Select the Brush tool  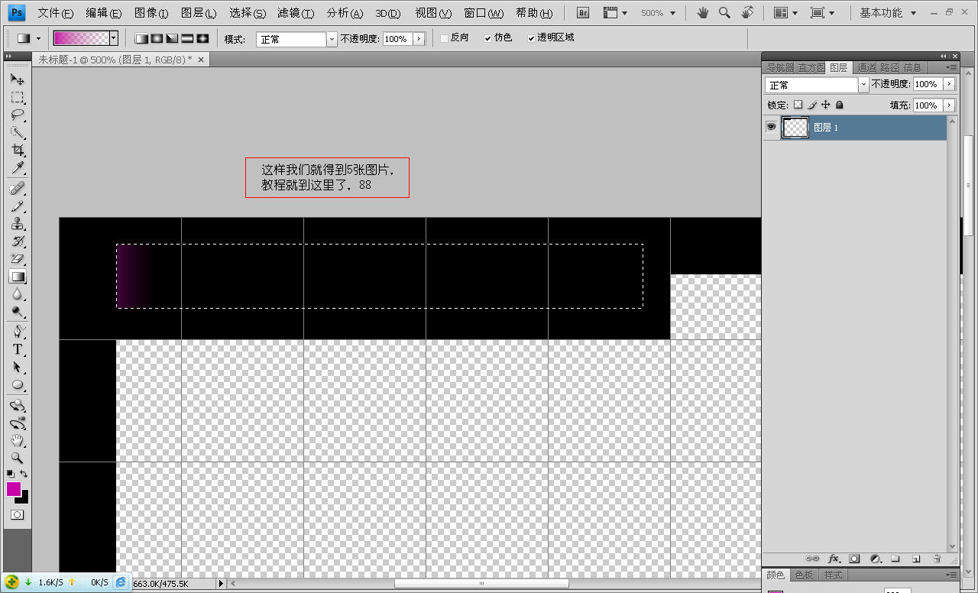coord(18,206)
